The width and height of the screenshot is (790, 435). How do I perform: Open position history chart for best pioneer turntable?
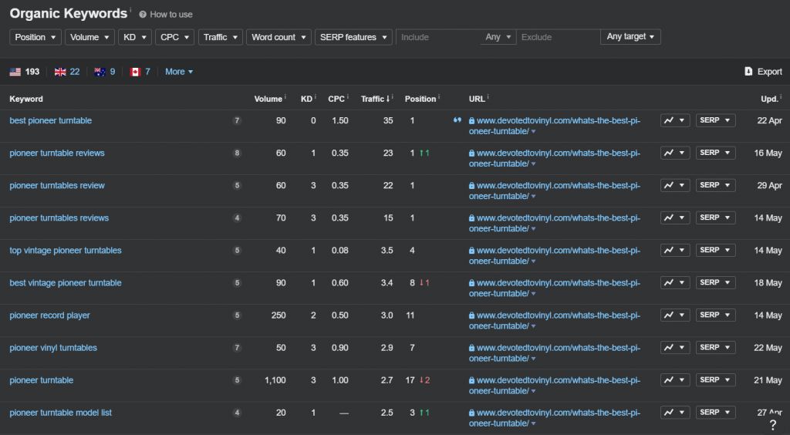click(675, 120)
